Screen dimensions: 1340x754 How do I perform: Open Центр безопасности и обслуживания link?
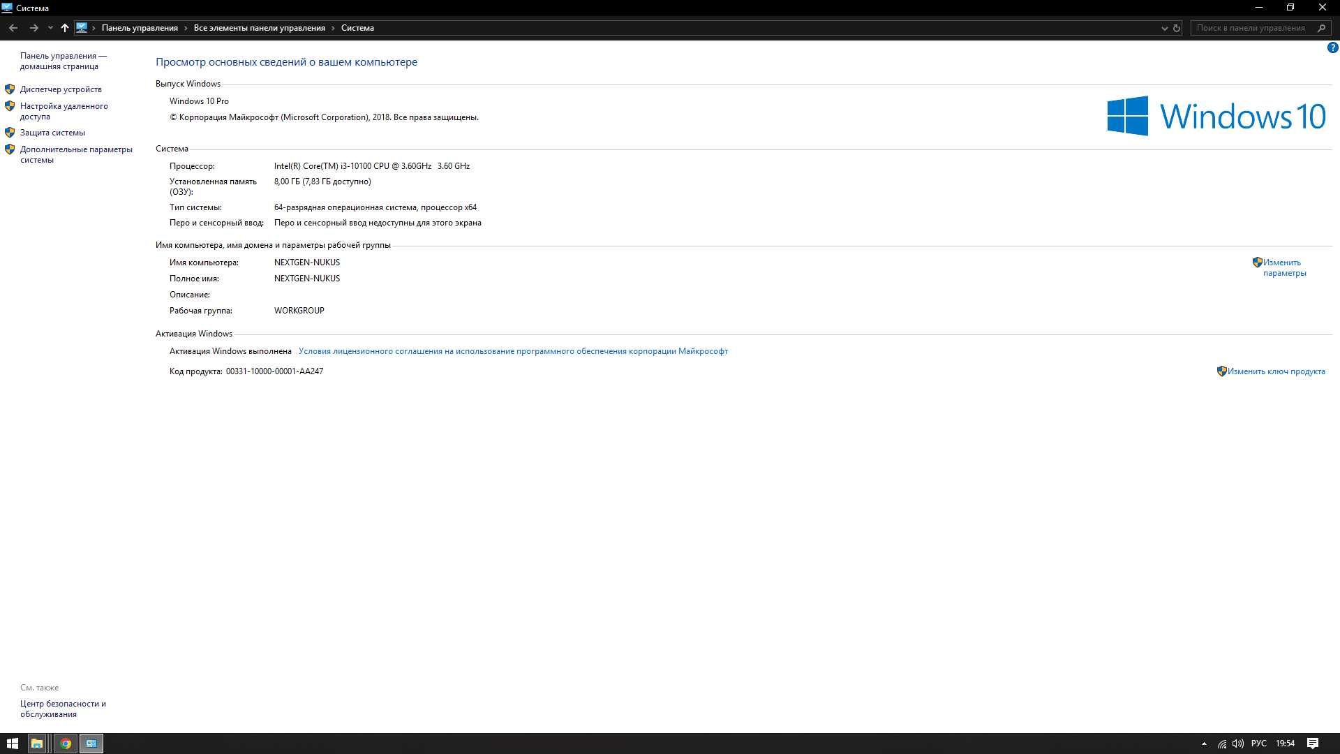(63, 709)
